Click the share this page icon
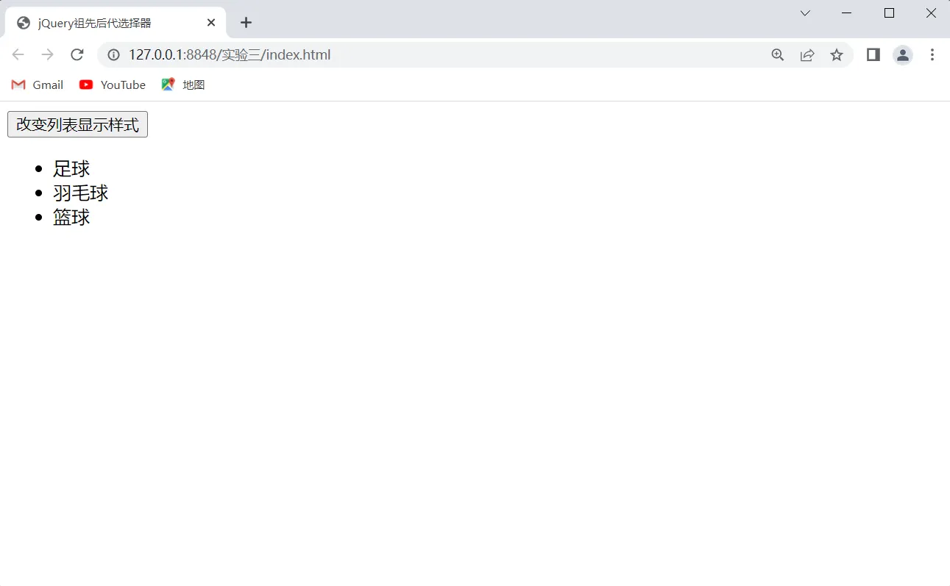Viewport: 950px width, 586px height. pos(807,54)
